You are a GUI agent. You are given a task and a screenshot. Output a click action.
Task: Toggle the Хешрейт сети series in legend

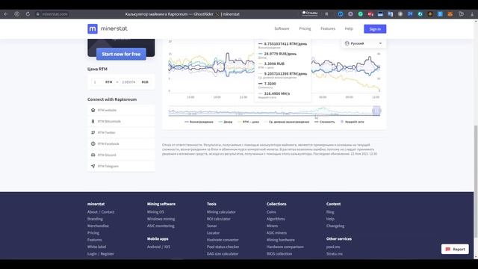coord(353,122)
